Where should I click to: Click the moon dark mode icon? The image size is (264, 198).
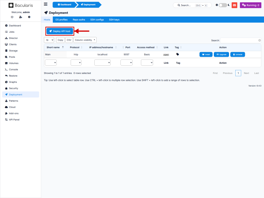pos(229,5)
